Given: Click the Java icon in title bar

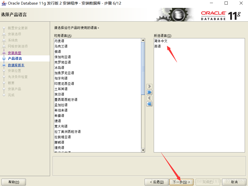Looking at the screenshot, I should 4,3.
